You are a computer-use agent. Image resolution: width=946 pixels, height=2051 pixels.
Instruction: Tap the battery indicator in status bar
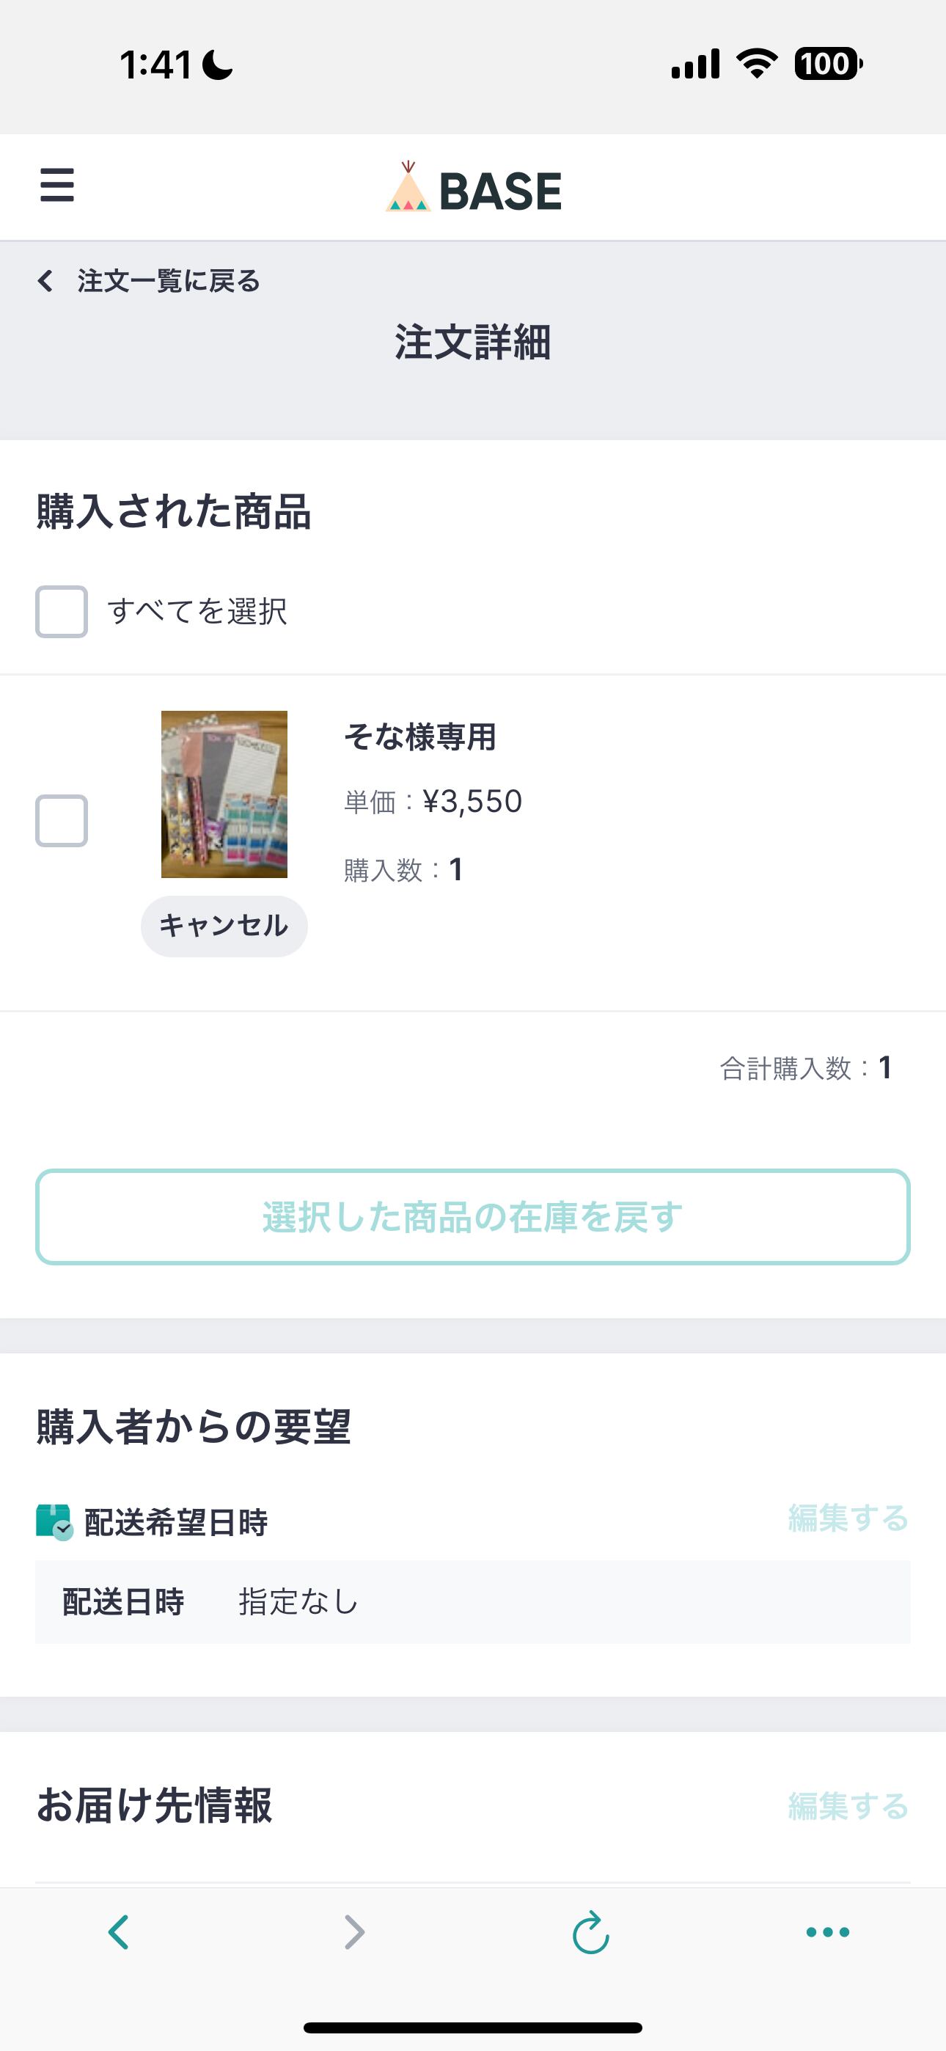coord(828,64)
